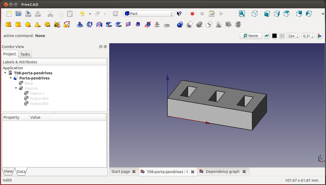Open the Part workbench dropdown

[x=149, y=14]
